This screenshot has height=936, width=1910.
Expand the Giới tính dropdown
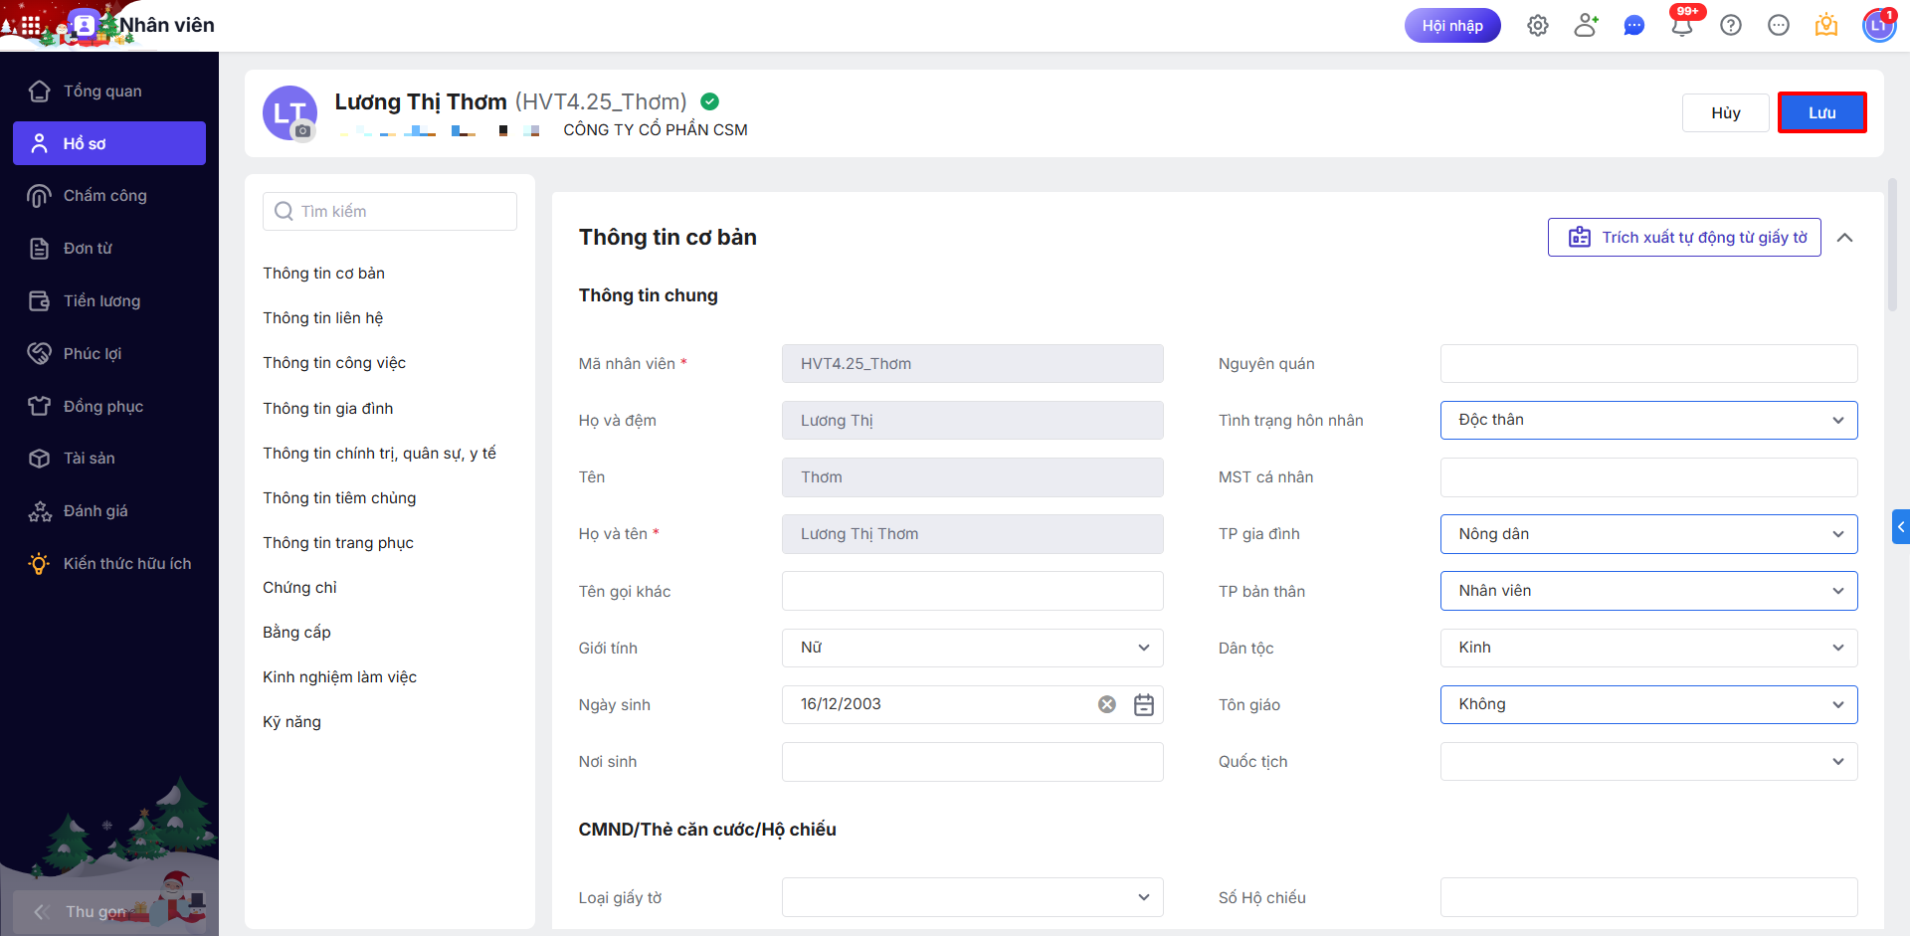point(972,649)
